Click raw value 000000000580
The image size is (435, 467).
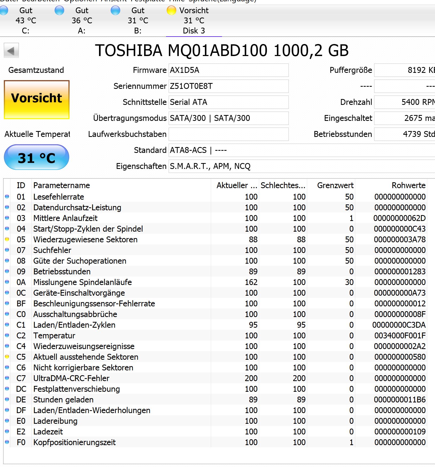400,357
